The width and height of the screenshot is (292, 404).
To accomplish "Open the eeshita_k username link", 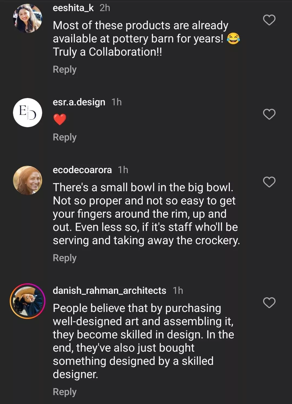I will click(73, 8).
